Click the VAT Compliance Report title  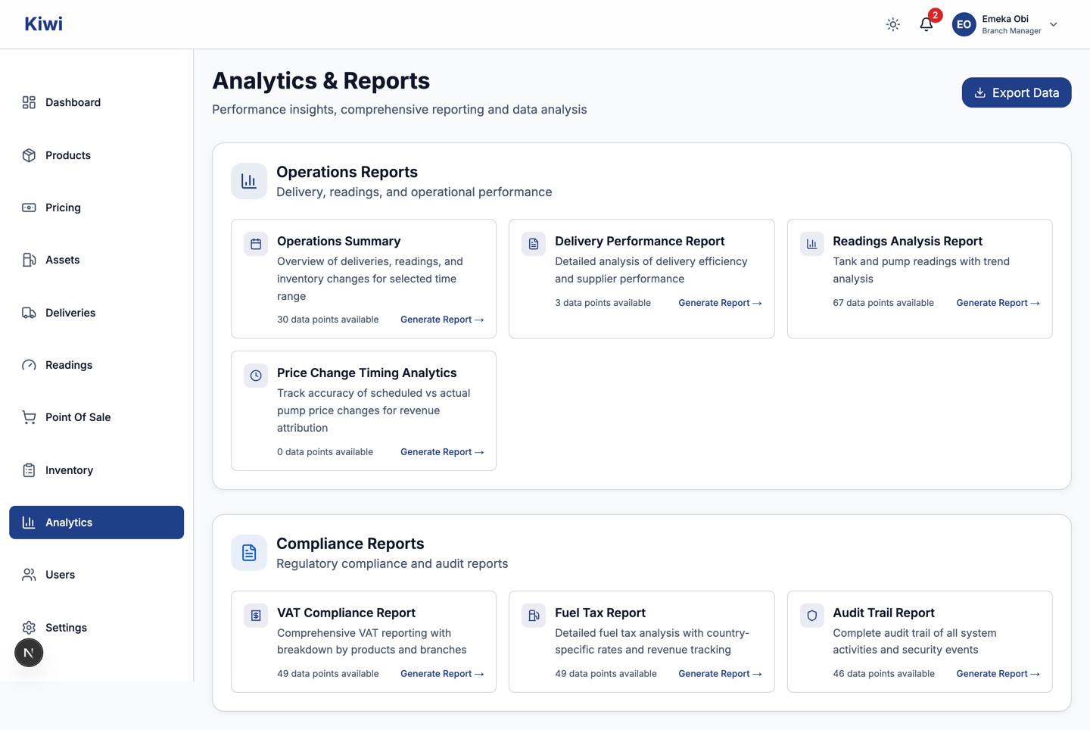click(346, 613)
